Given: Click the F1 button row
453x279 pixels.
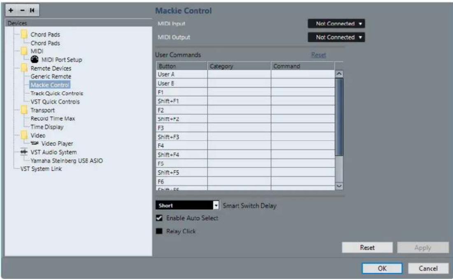Looking at the screenshot, I should click(246, 92).
